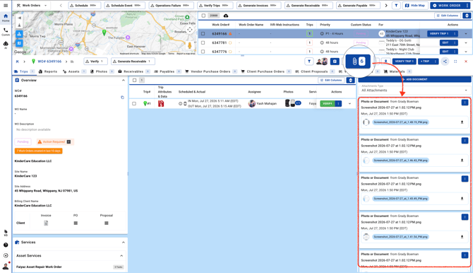This screenshot has width=473, height=273.
Task: Open the Vendor Purchase Orders tab
Action: point(210,71)
